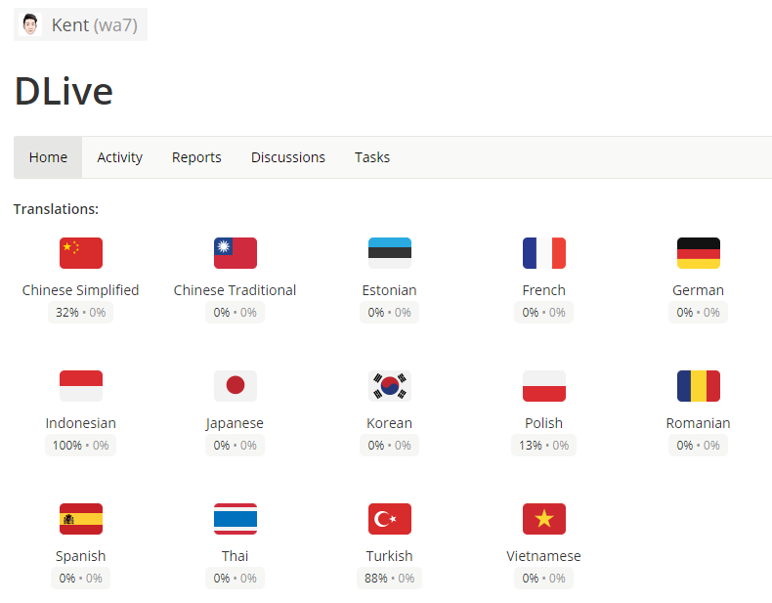This screenshot has width=772, height=603.
Task: Click the German 0% progress badge
Action: coord(698,313)
